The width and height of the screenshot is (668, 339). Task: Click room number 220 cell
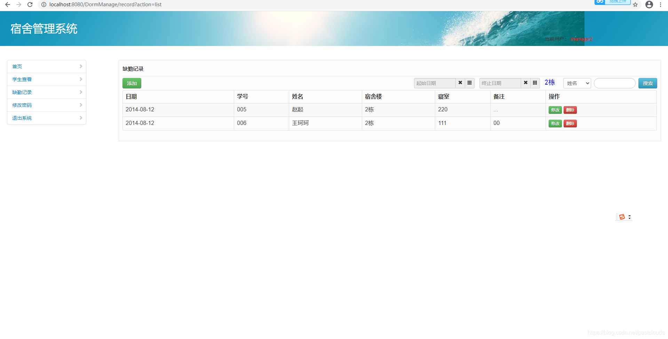(x=463, y=110)
